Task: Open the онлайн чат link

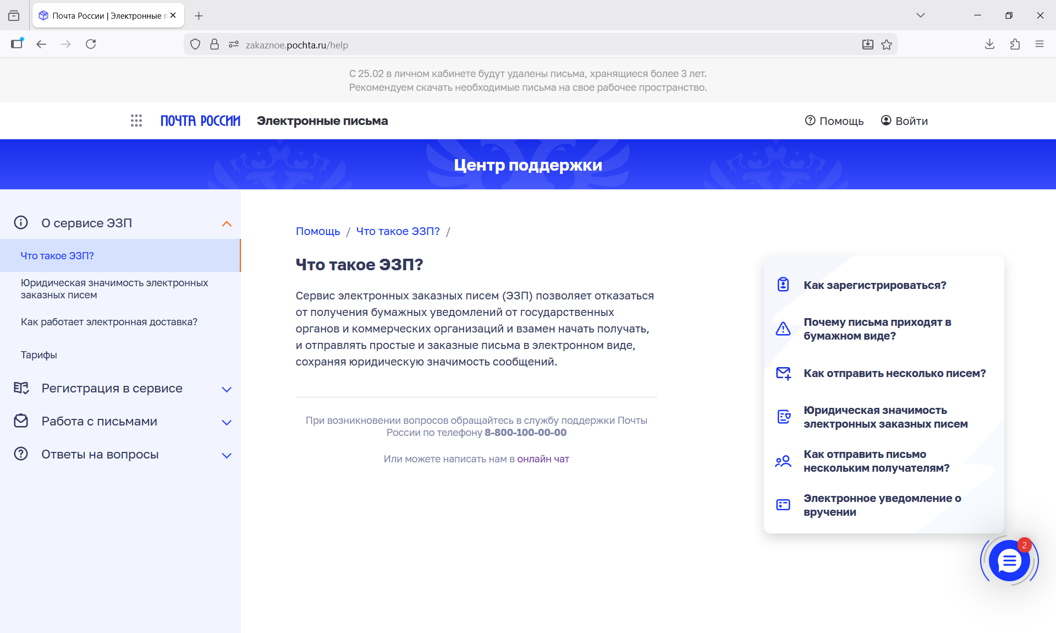Action: pyautogui.click(x=543, y=459)
